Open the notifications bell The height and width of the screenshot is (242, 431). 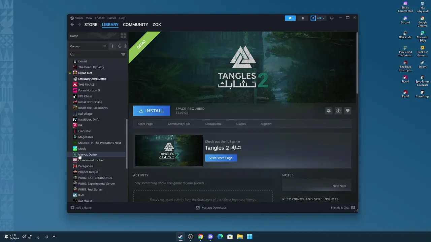[303, 18]
